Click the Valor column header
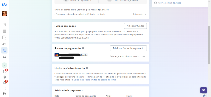Image resolution: width=211 pixels, height=97 pixels. 109,96
